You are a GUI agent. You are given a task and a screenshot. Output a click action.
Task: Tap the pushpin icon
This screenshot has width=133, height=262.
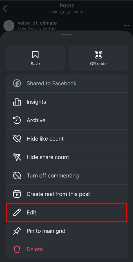[x=17, y=231]
